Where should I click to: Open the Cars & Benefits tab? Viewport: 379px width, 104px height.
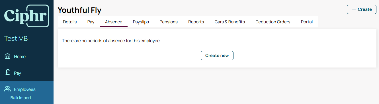coord(230,22)
